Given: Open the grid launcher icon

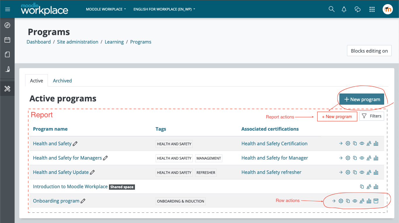Looking at the screenshot, I should coord(372,9).
